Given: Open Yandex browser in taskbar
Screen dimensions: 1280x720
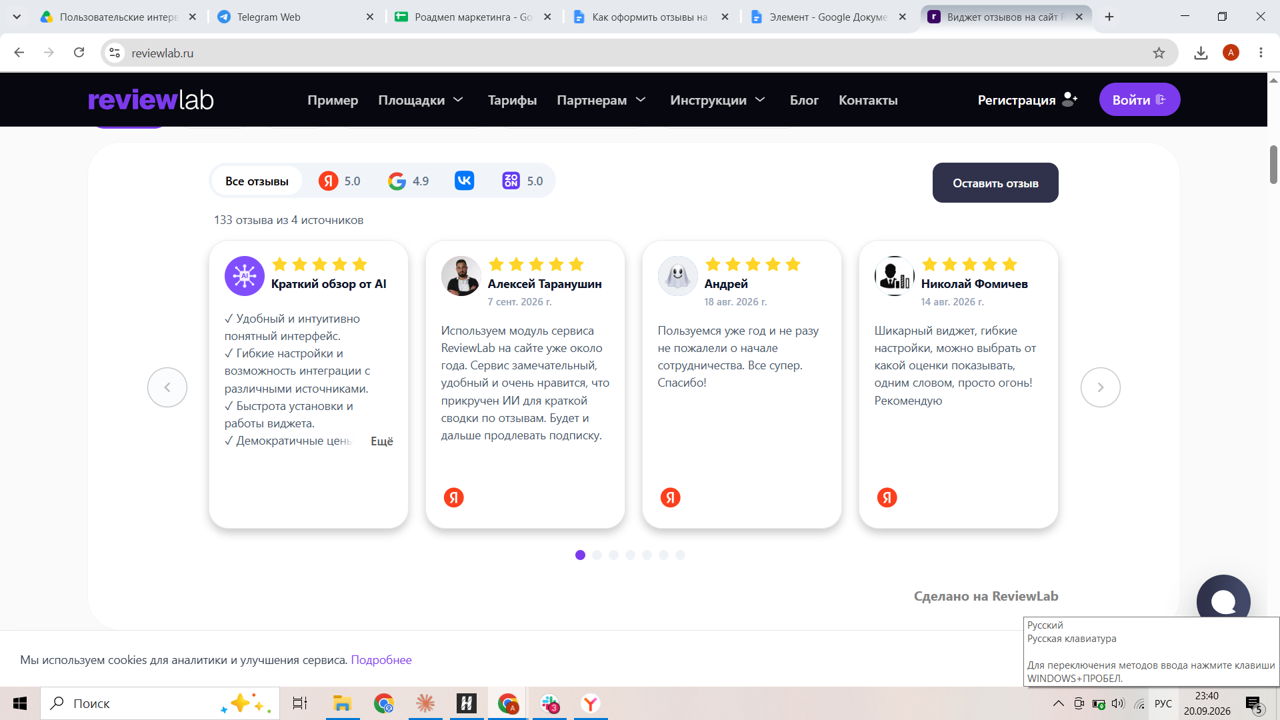Looking at the screenshot, I should point(591,703).
